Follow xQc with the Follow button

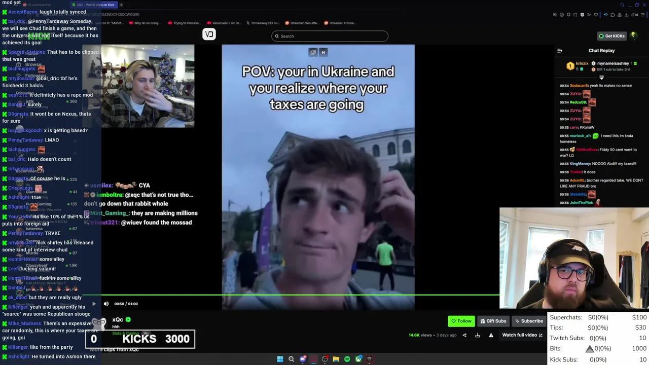461,321
